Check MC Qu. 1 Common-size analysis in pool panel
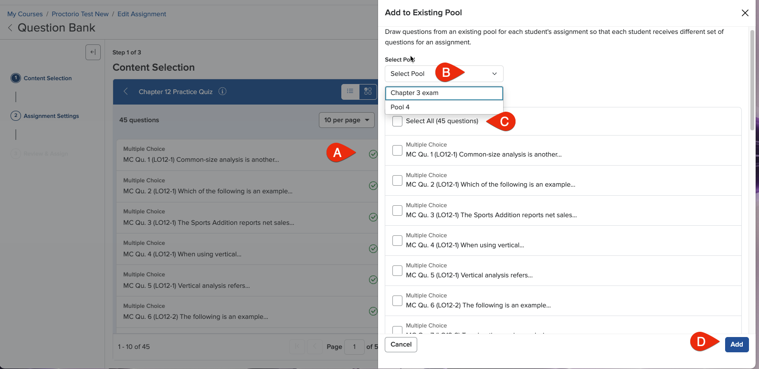This screenshot has width=759, height=369. coord(397,150)
